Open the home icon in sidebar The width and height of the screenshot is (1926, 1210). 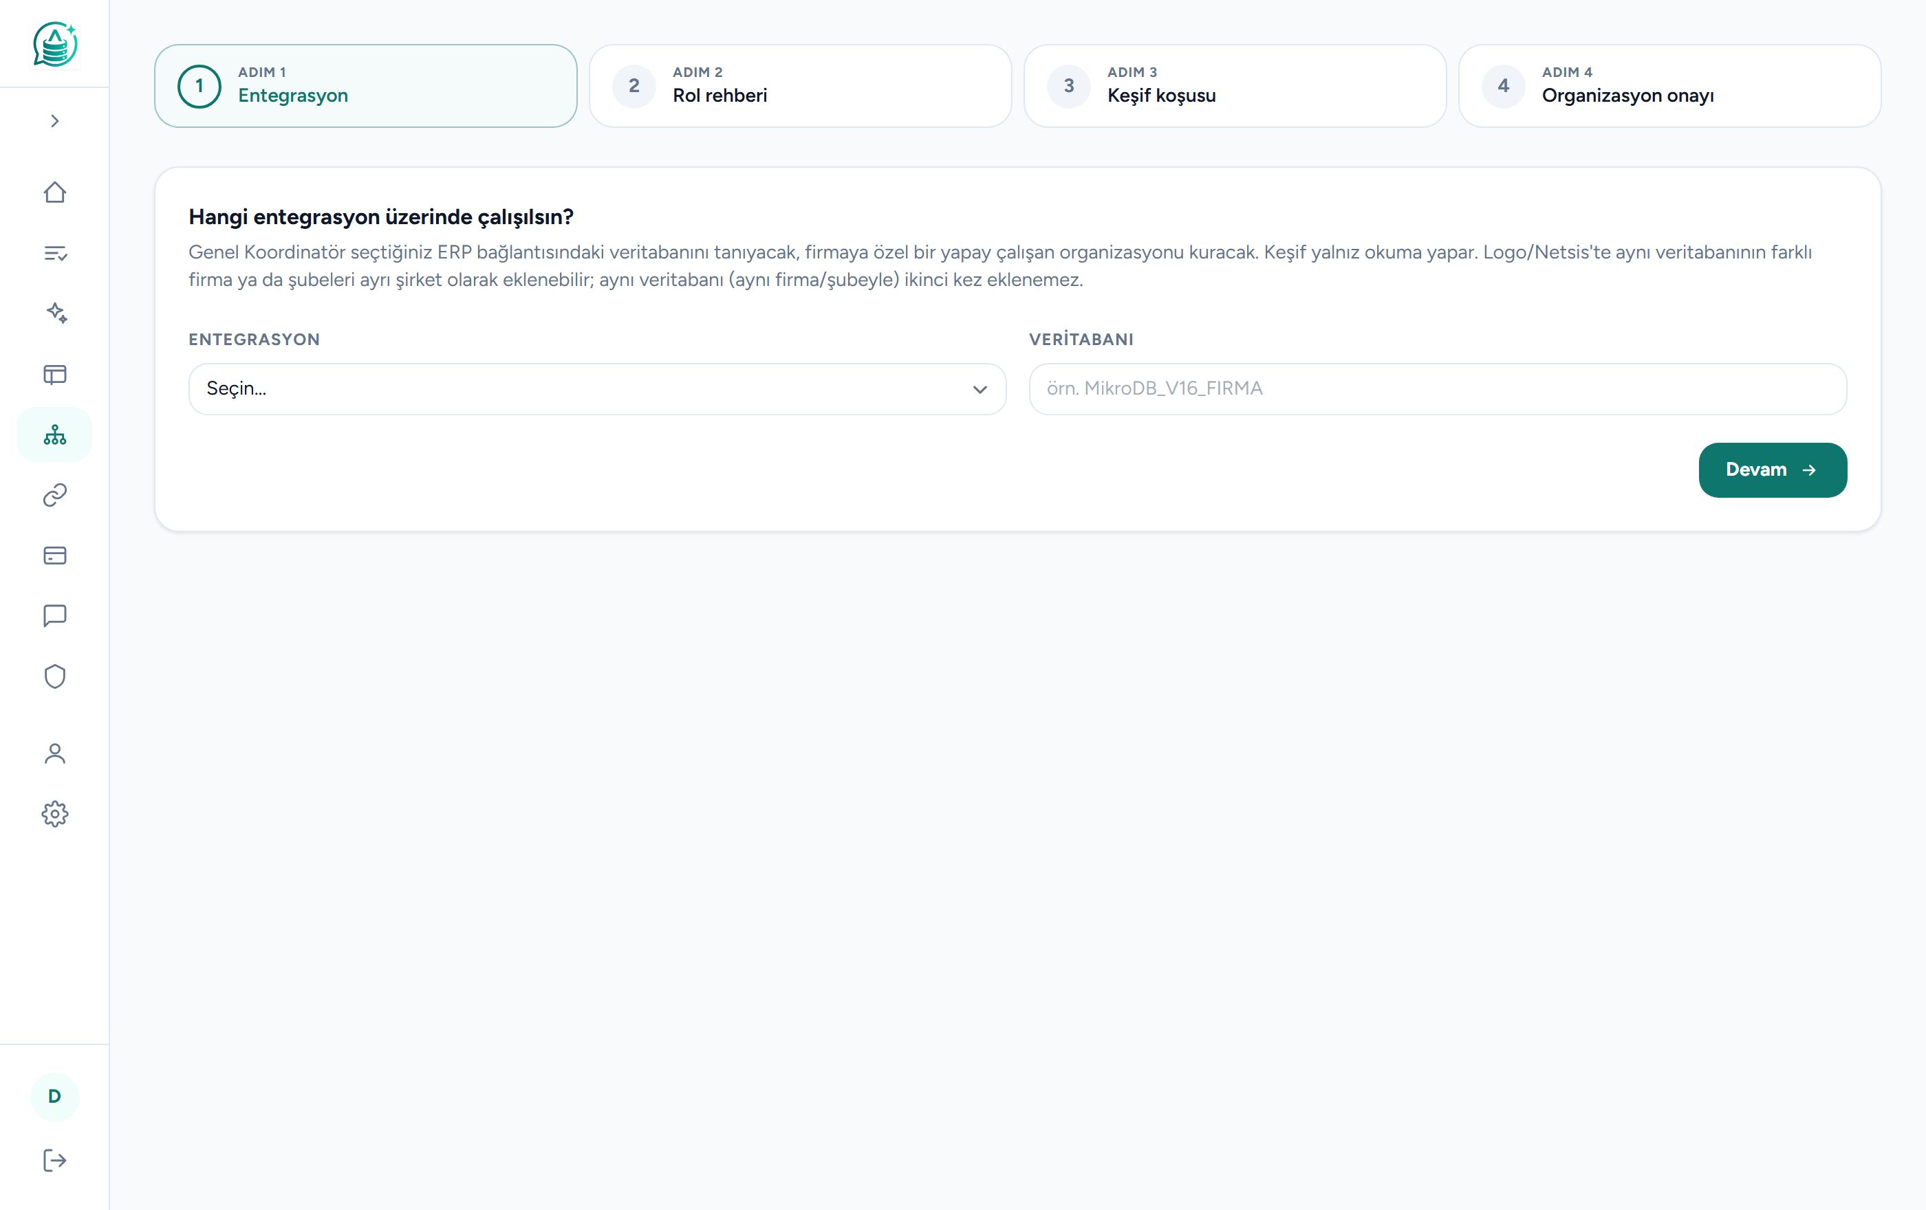tap(54, 192)
